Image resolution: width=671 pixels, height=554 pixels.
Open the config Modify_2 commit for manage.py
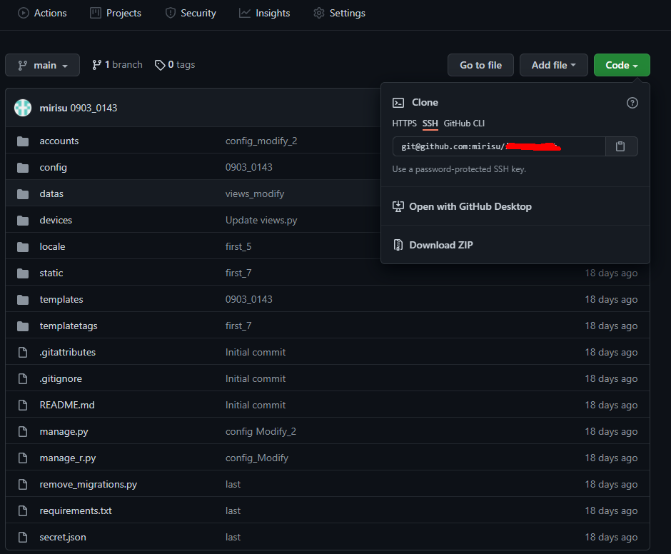tap(261, 431)
